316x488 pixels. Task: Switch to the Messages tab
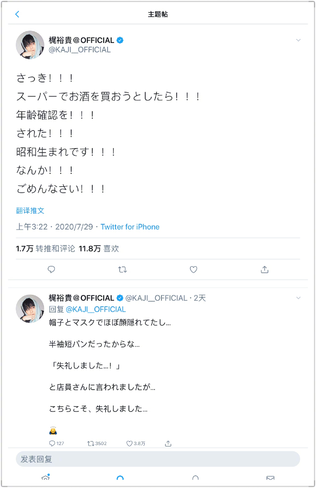click(270, 478)
